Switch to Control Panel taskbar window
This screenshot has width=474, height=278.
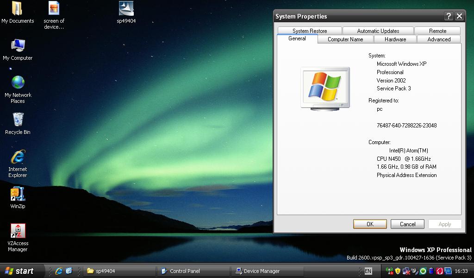(x=193, y=271)
